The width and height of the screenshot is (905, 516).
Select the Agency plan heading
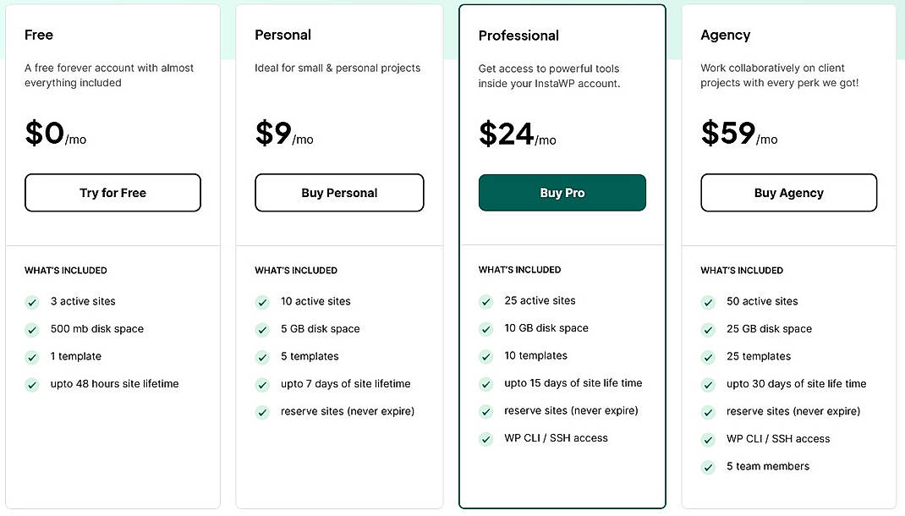[725, 35]
